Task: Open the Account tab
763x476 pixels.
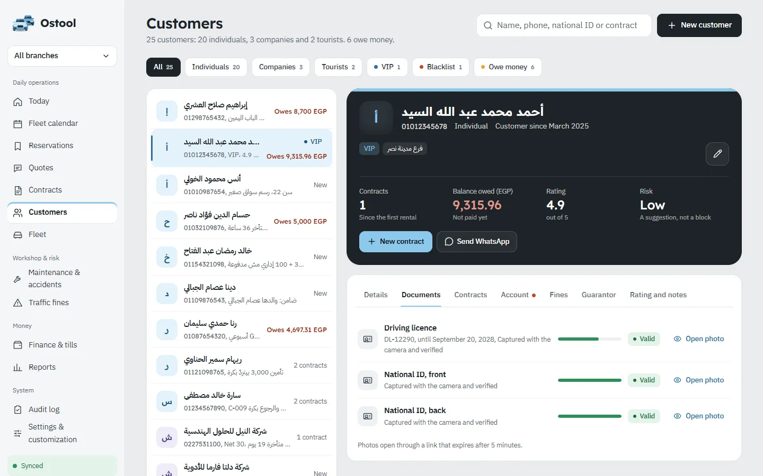Action: (518, 295)
